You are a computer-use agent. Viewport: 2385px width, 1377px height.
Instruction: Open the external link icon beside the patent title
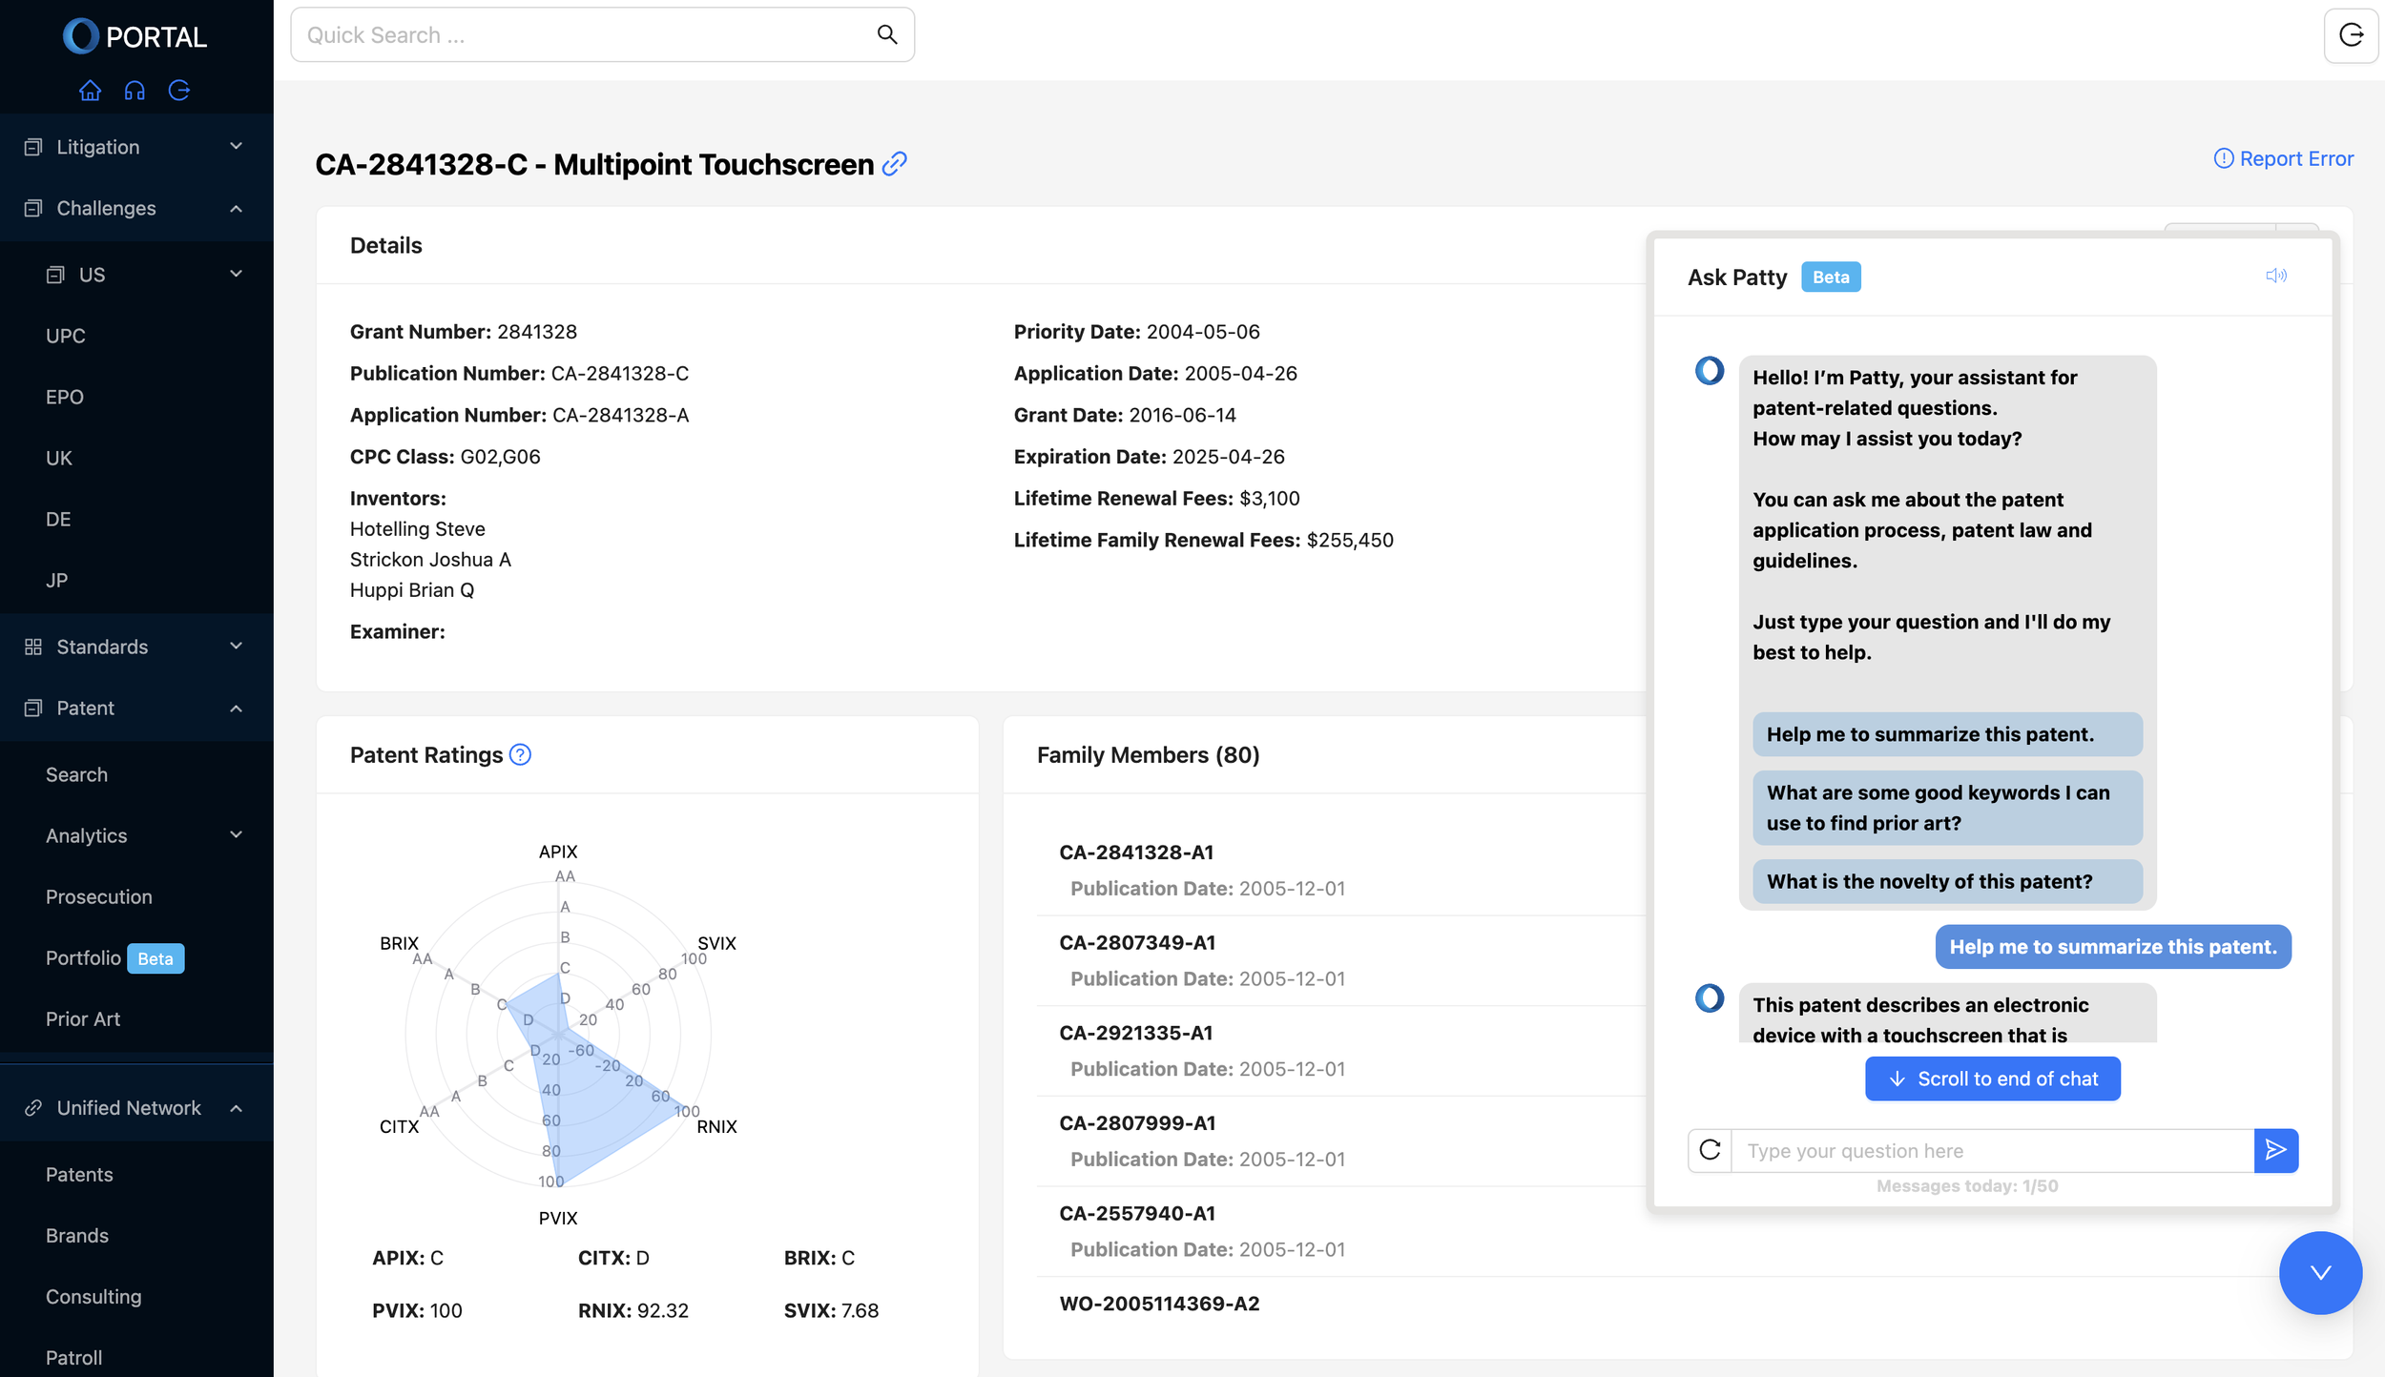[893, 164]
